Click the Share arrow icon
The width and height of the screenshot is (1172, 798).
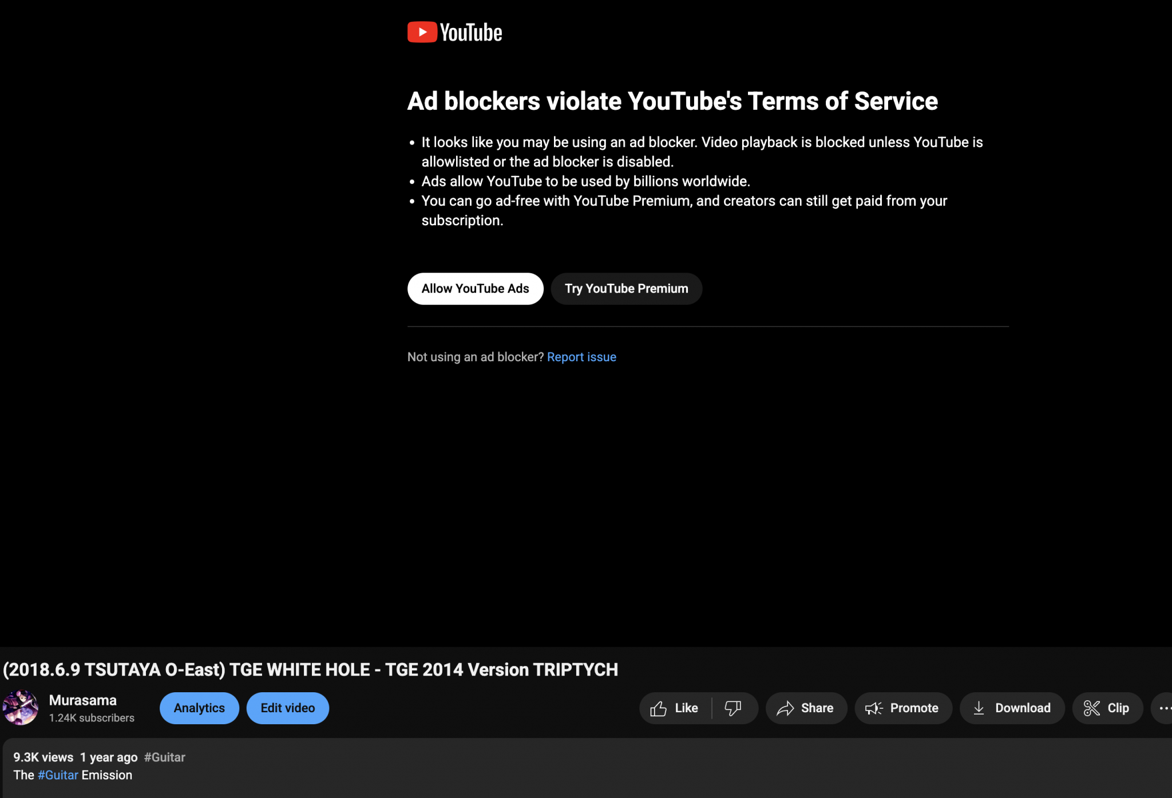[785, 708]
